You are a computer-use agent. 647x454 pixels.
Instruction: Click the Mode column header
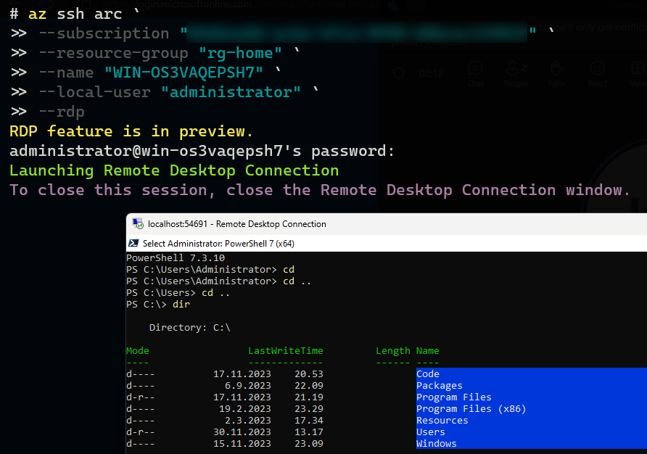pos(137,351)
